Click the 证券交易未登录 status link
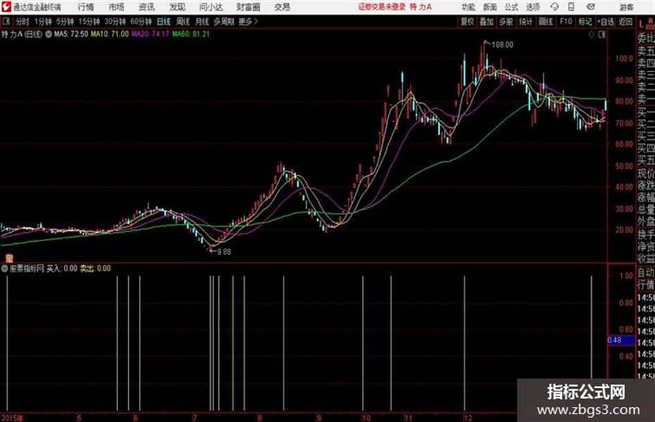The image size is (655, 422). [x=381, y=7]
